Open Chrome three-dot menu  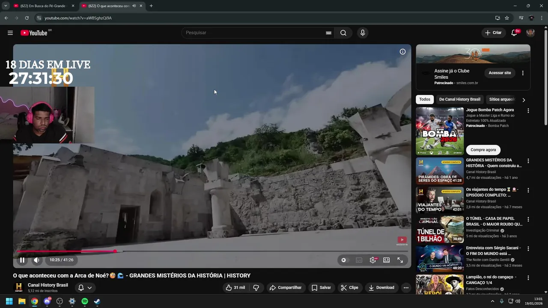[x=542, y=18]
